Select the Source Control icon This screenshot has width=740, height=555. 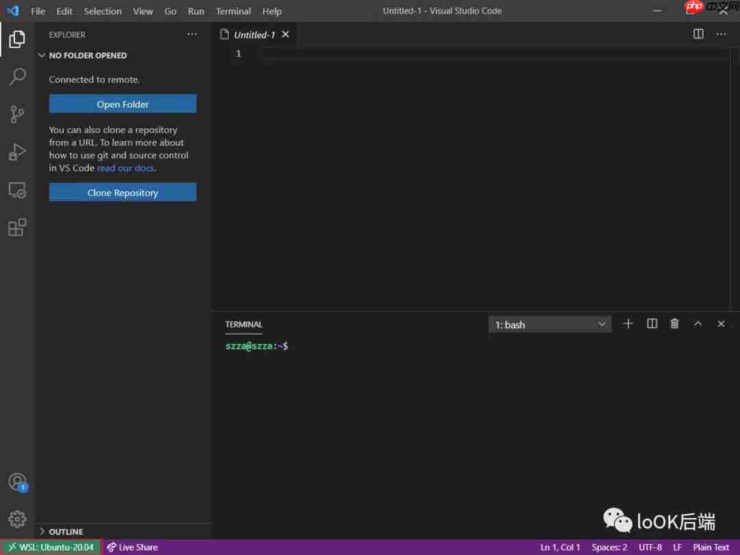click(16, 114)
